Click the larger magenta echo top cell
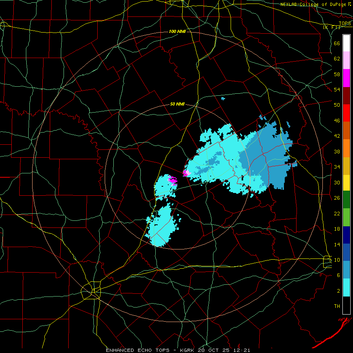This screenshot has height=353, width=353. pos(173,180)
